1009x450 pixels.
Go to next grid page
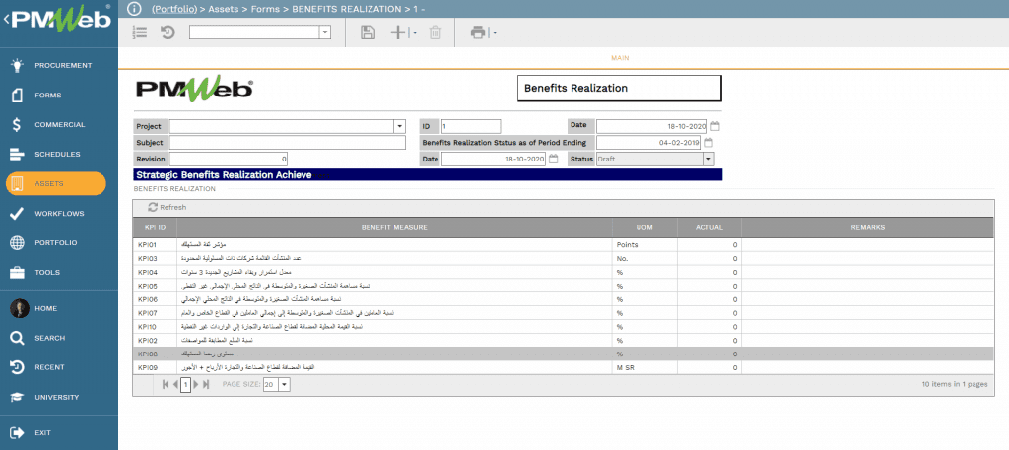pyautogui.click(x=196, y=384)
